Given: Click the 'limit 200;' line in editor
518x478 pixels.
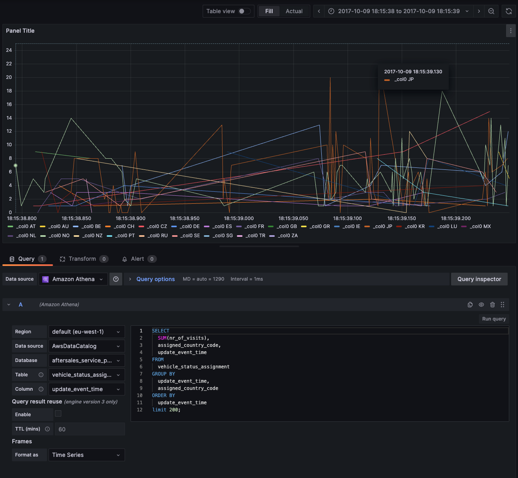Looking at the screenshot, I should click(x=166, y=410).
